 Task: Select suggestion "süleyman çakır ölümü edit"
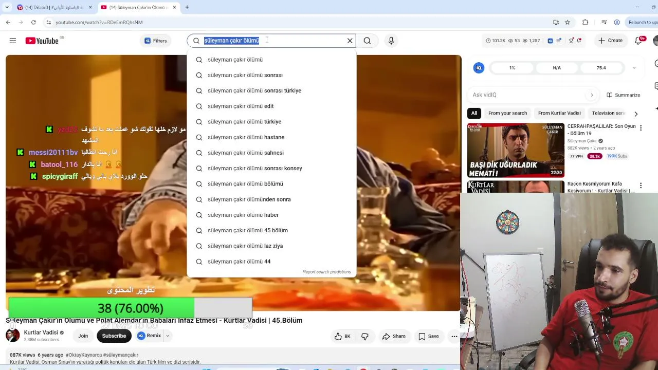pos(271,106)
